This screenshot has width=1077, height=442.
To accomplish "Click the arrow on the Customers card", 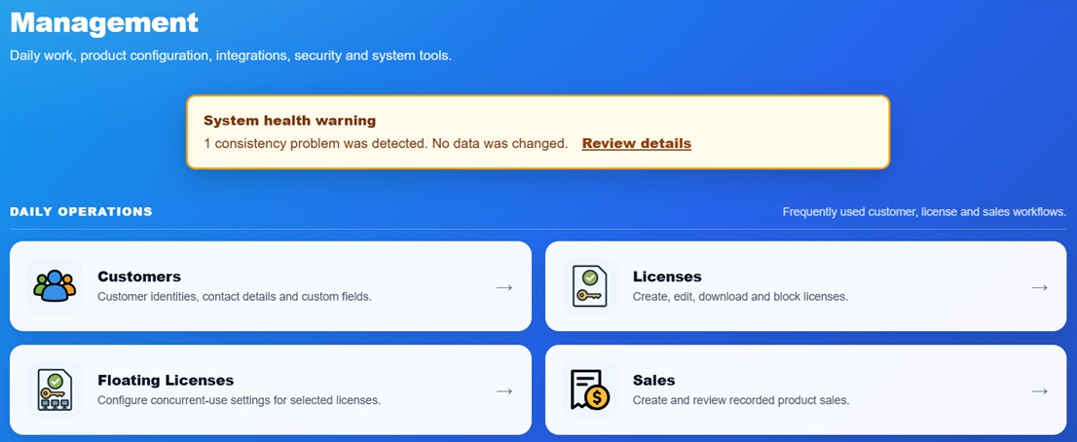I will click(x=504, y=287).
